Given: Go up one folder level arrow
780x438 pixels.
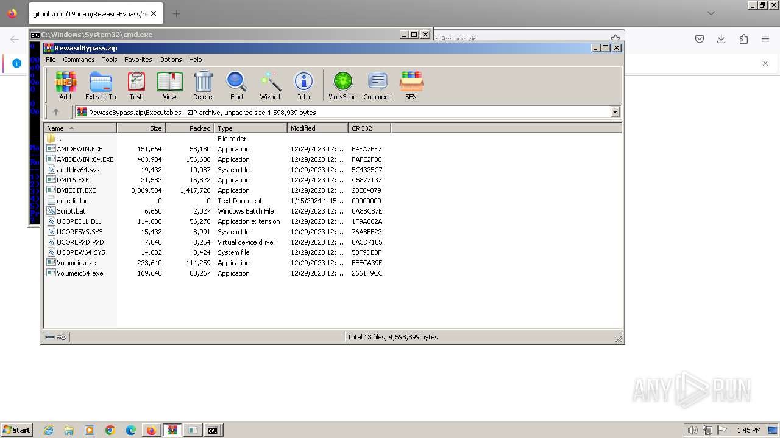Looking at the screenshot, I should tap(56, 112).
